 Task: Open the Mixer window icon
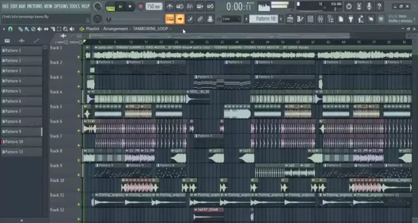coord(321,19)
